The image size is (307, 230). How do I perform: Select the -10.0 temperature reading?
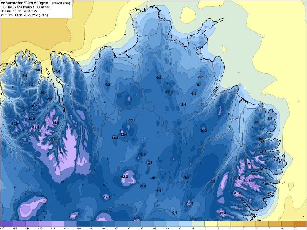coord(169,92)
